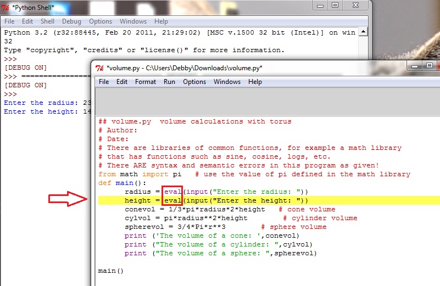This screenshot has width=440, height=286.
Task: Open File menu in Python Shell window
Action: (x=9, y=21)
